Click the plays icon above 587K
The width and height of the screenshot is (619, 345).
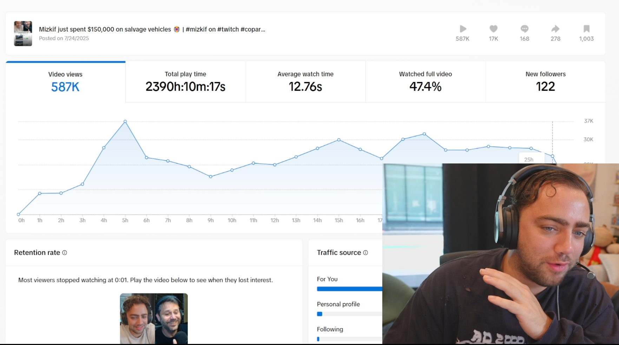463,29
